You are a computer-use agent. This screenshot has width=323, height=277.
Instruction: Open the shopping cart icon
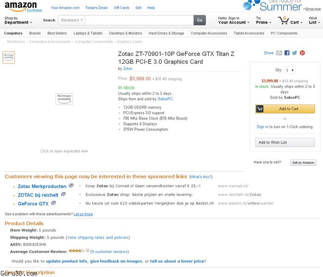(x=283, y=21)
